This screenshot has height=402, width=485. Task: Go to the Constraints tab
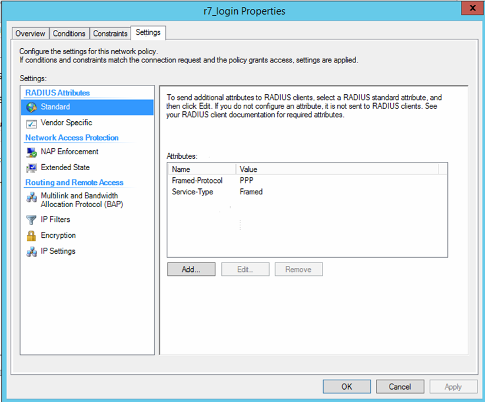(110, 34)
